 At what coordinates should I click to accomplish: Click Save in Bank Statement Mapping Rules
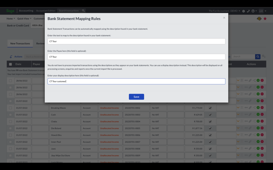point(136,97)
